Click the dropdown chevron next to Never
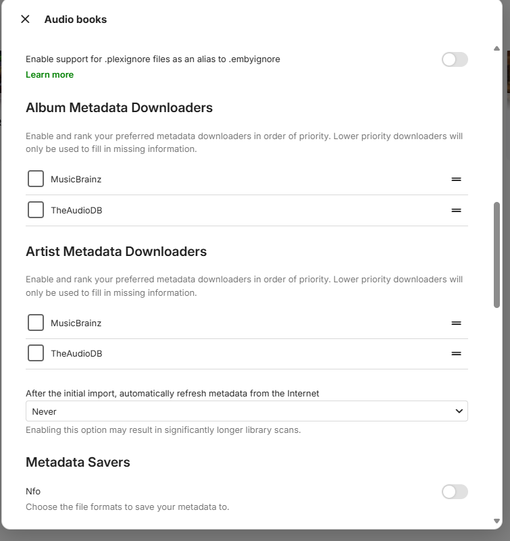 (459, 411)
